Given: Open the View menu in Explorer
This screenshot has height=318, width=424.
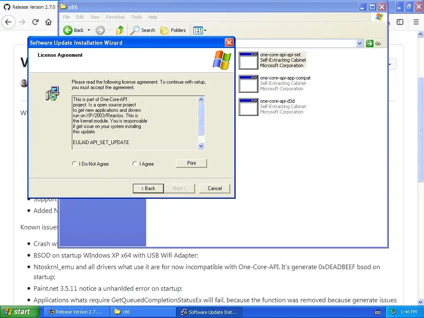Looking at the screenshot, I should 95,17.
